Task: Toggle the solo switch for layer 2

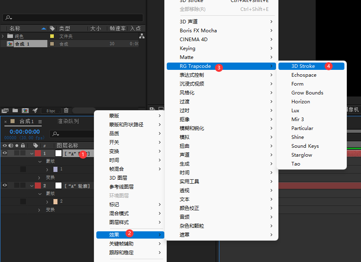Action: click(17, 185)
